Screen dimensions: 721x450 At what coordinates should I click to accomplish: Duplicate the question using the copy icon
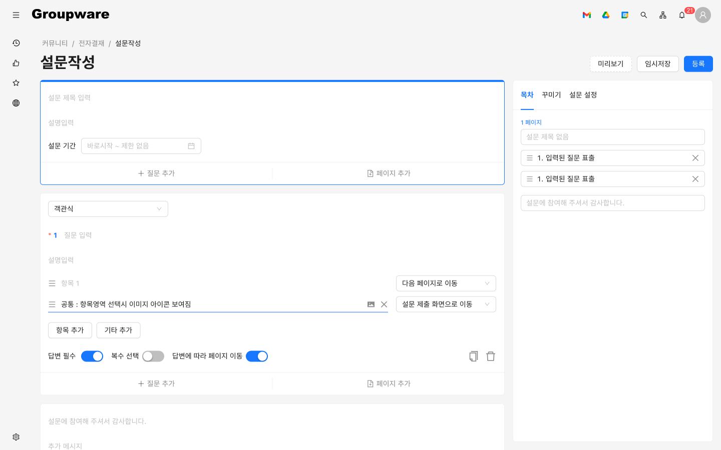(x=473, y=356)
